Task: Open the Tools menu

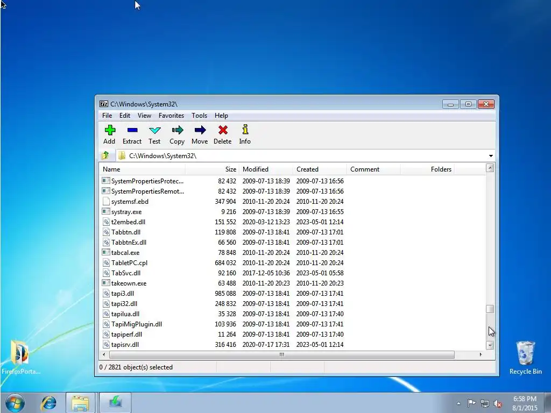Action: pos(199,116)
